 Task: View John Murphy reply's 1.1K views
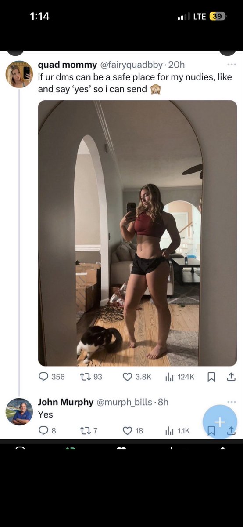click(x=178, y=431)
